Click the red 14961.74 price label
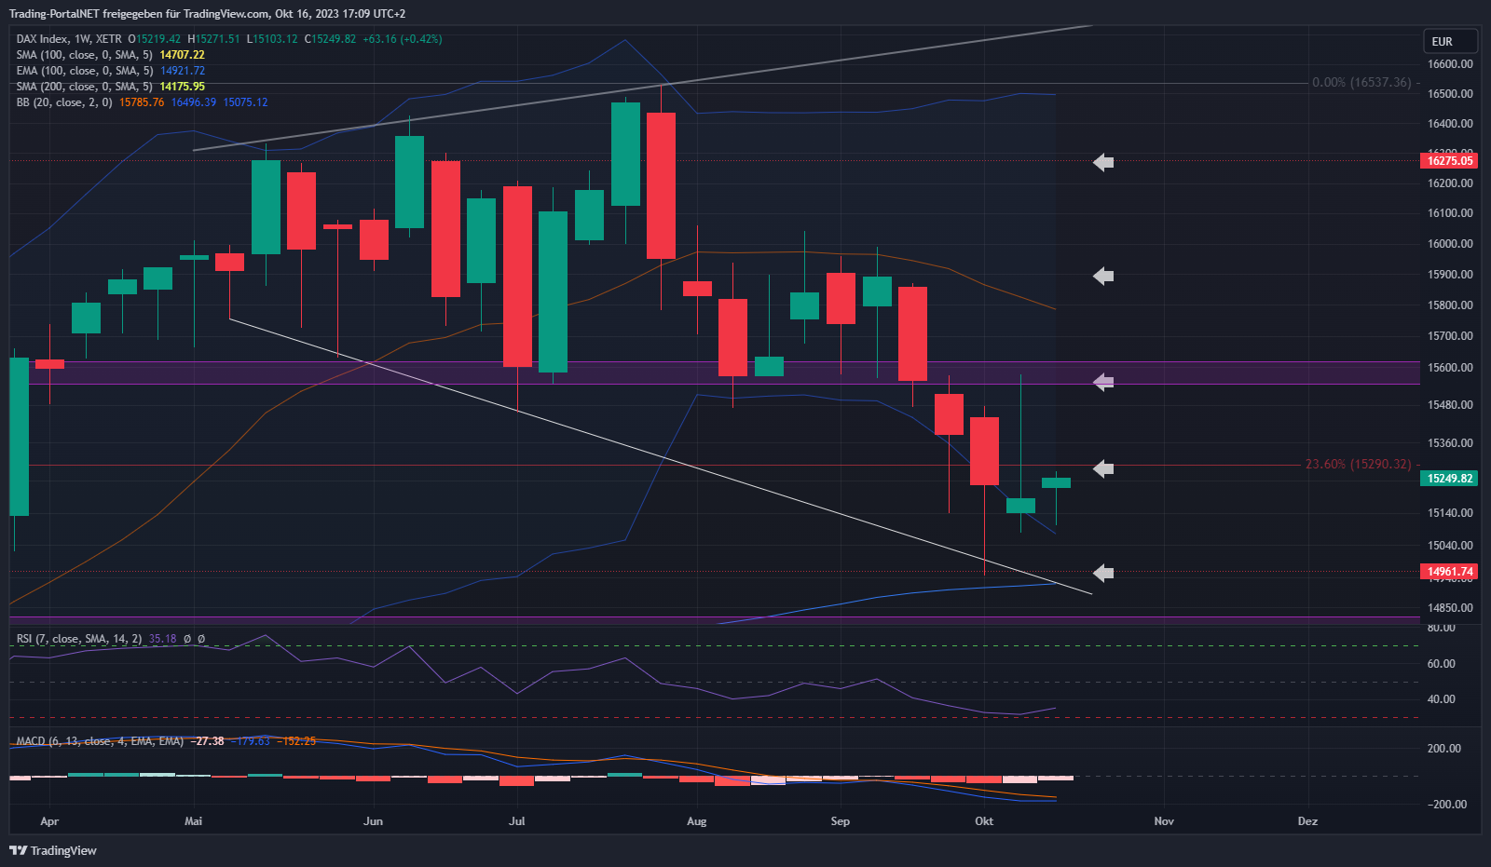 pyautogui.click(x=1450, y=572)
